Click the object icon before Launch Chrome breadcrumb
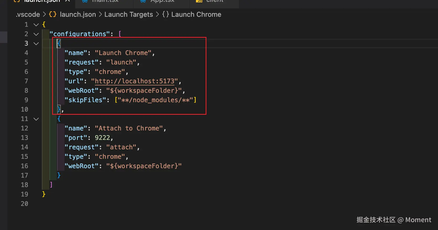The image size is (438, 230). coord(166,14)
